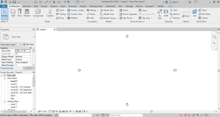Click Sign In in title bar
The width and height of the screenshot is (220, 117).
[x=174, y=2]
